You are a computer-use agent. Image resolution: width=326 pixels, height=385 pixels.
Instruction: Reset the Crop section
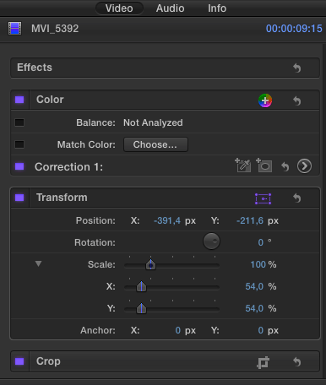point(297,362)
